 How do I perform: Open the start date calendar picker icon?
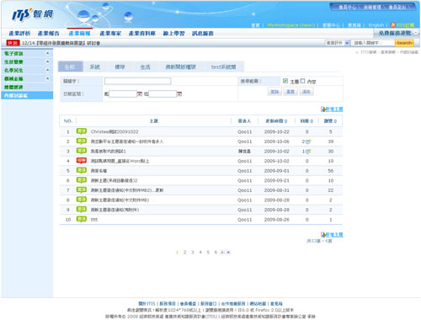point(140,93)
